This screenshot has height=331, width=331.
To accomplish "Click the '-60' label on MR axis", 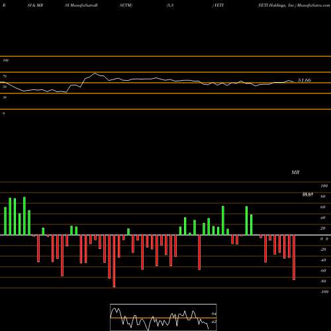I will (323, 271).
